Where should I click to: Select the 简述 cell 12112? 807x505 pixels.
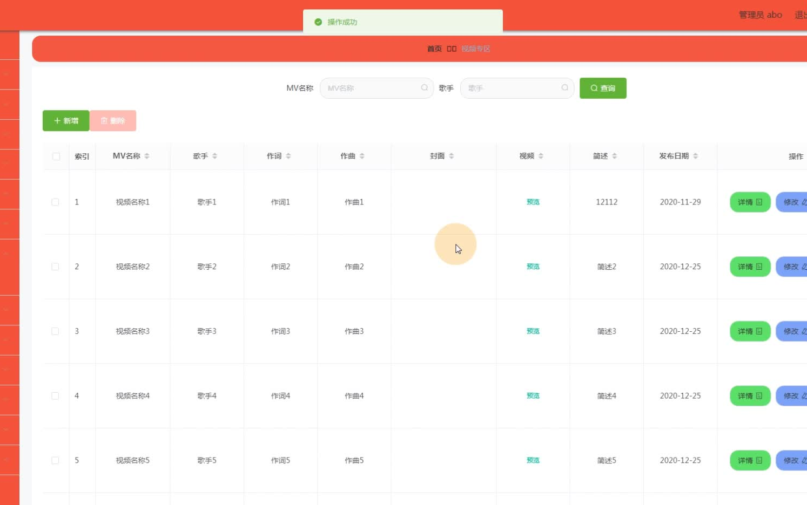coord(607,202)
